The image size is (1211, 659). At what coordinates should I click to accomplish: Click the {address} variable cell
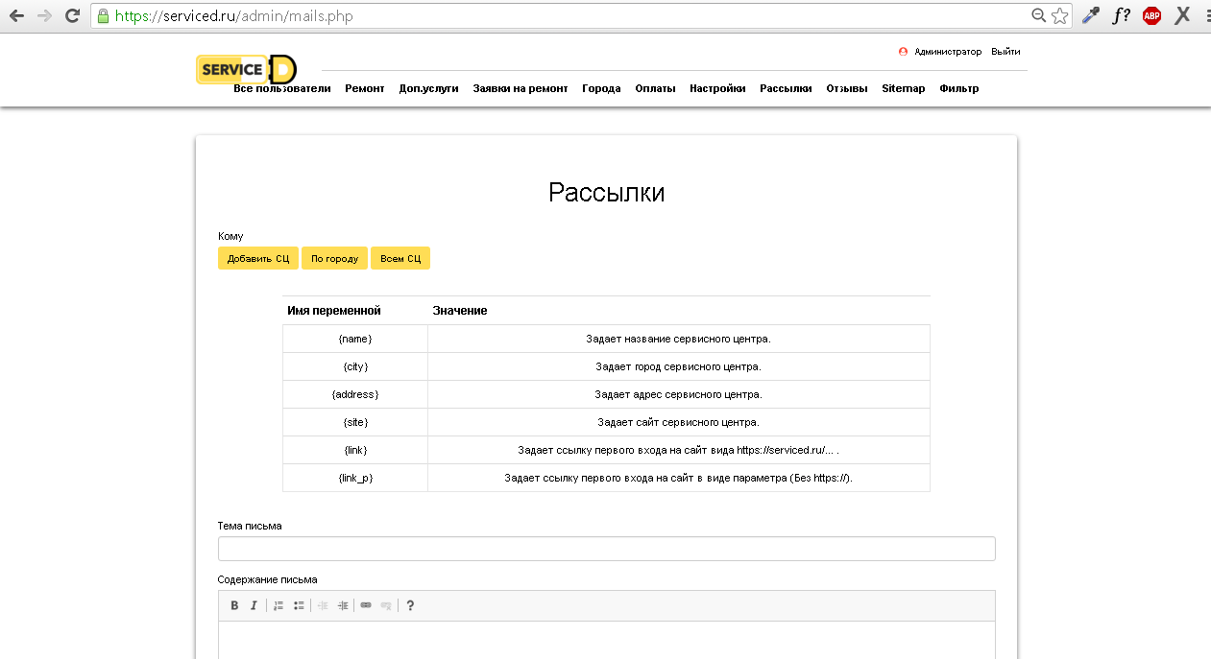click(x=355, y=394)
